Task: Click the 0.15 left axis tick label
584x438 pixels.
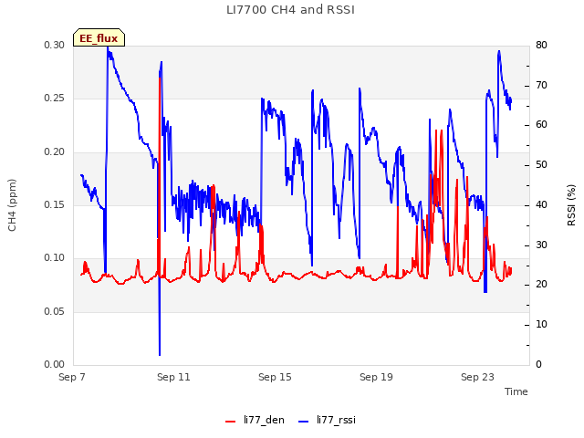Action: [x=55, y=204]
